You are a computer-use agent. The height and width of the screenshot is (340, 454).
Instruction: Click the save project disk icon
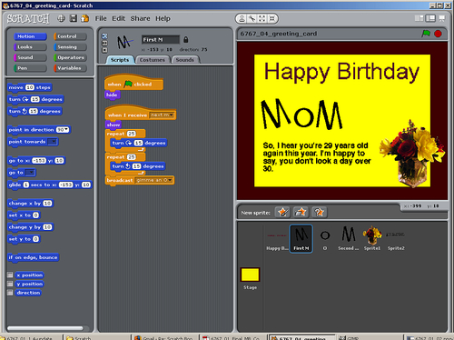[x=74, y=18]
